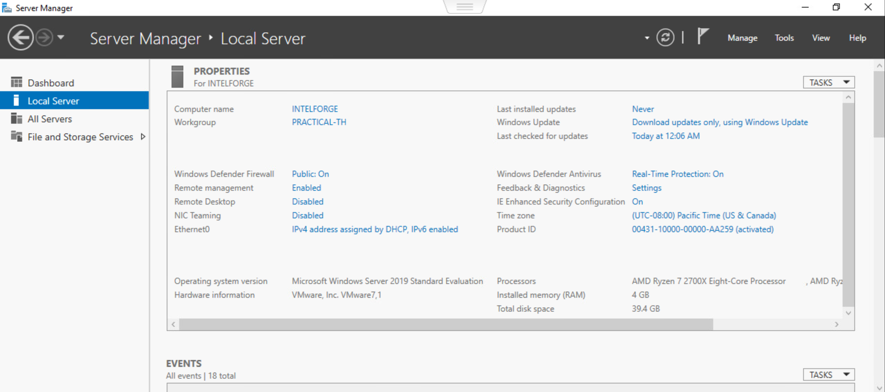Click the properties panel scroll down arrow
Screen dimensions: 885x392
click(848, 313)
